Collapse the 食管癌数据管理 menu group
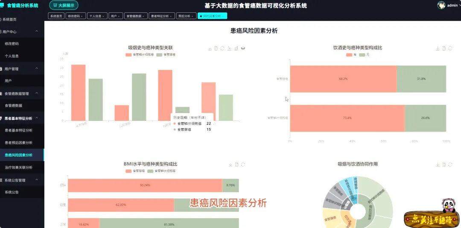 (37, 93)
